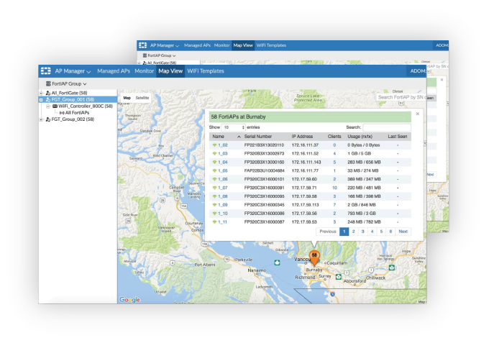
Task: Click the client count 7 for 1_09
Action: point(334,205)
